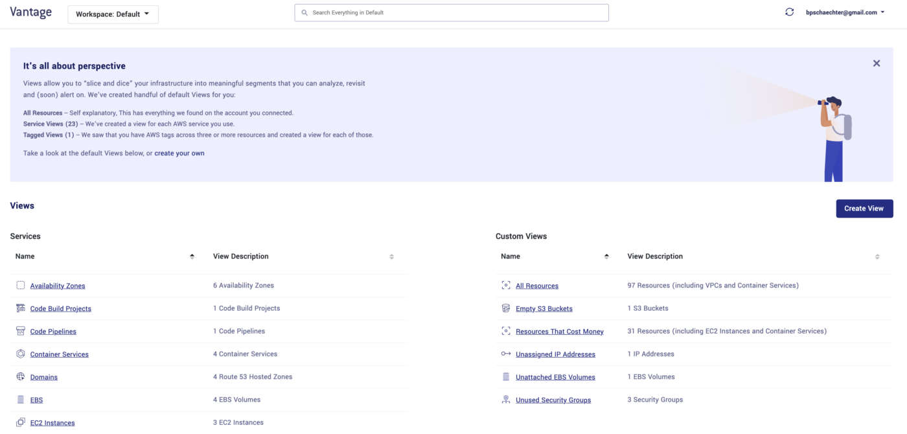
Task: Click the '1 Code Build Projects' description
Action: (247, 308)
